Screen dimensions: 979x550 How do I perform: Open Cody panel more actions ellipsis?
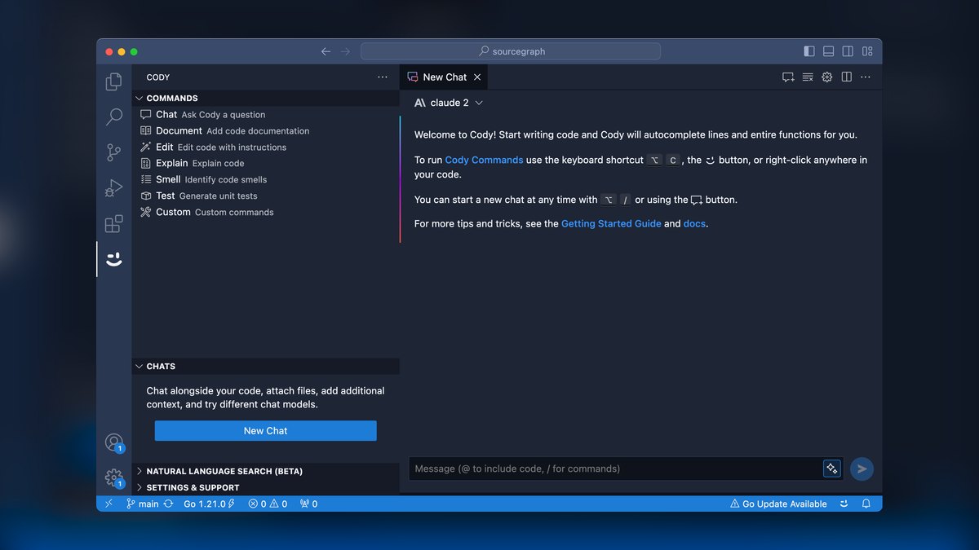point(383,77)
